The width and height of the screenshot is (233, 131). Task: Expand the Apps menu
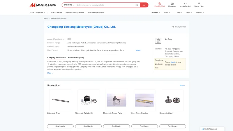click(189, 13)
